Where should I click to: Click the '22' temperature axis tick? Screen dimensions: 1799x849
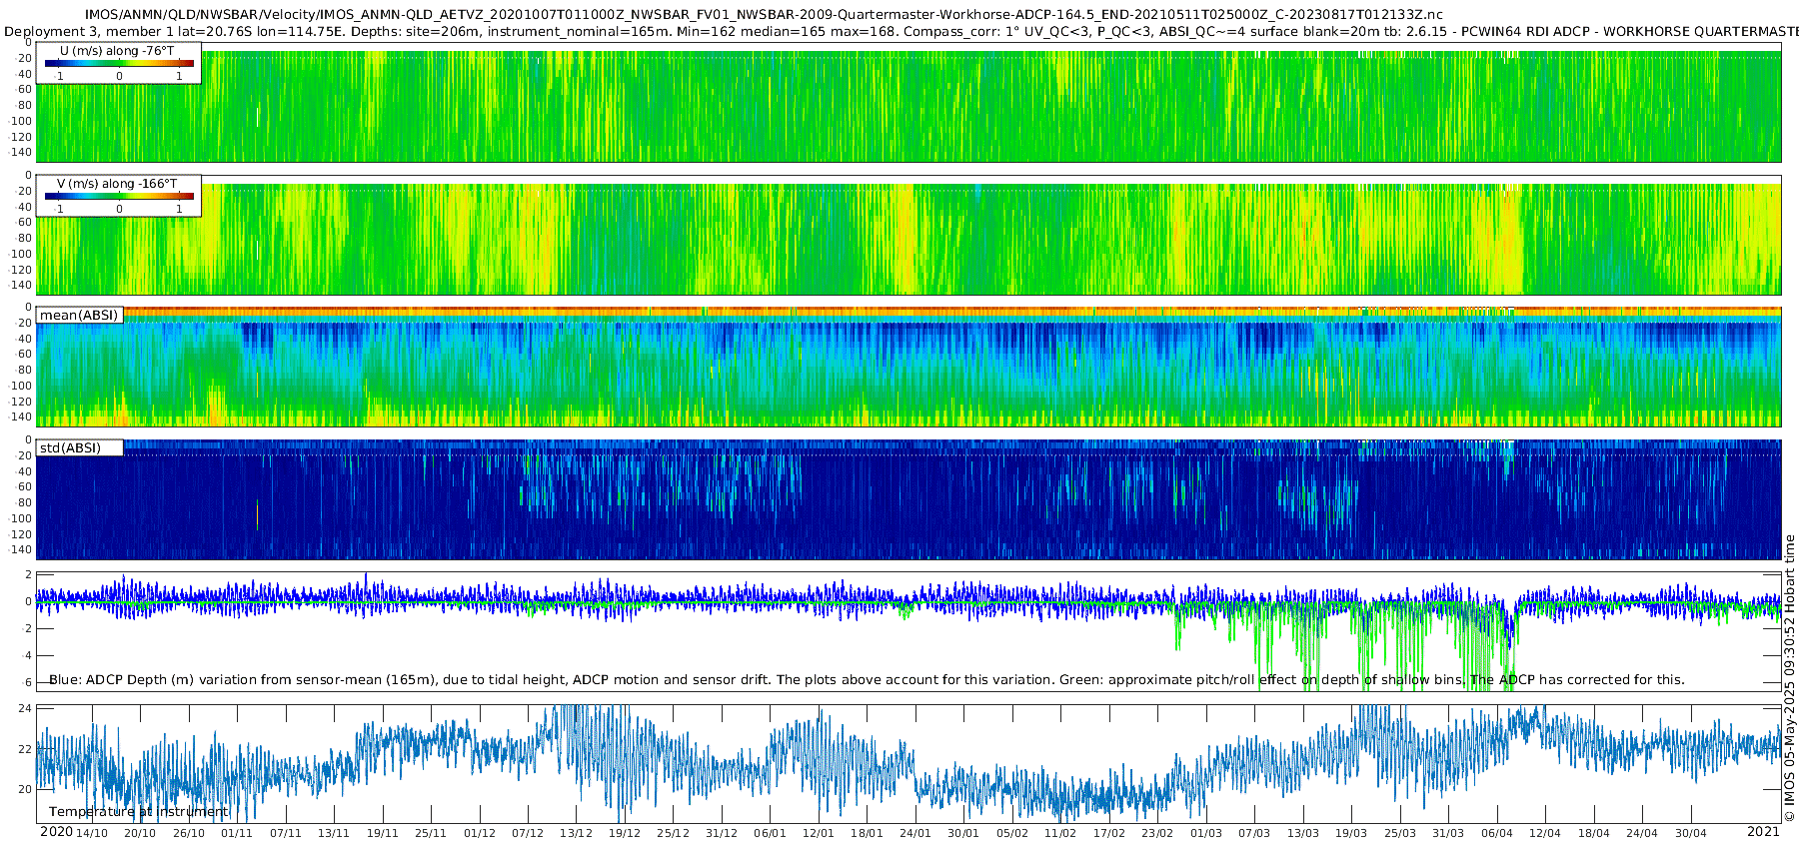pyautogui.click(x=26, y=748)
